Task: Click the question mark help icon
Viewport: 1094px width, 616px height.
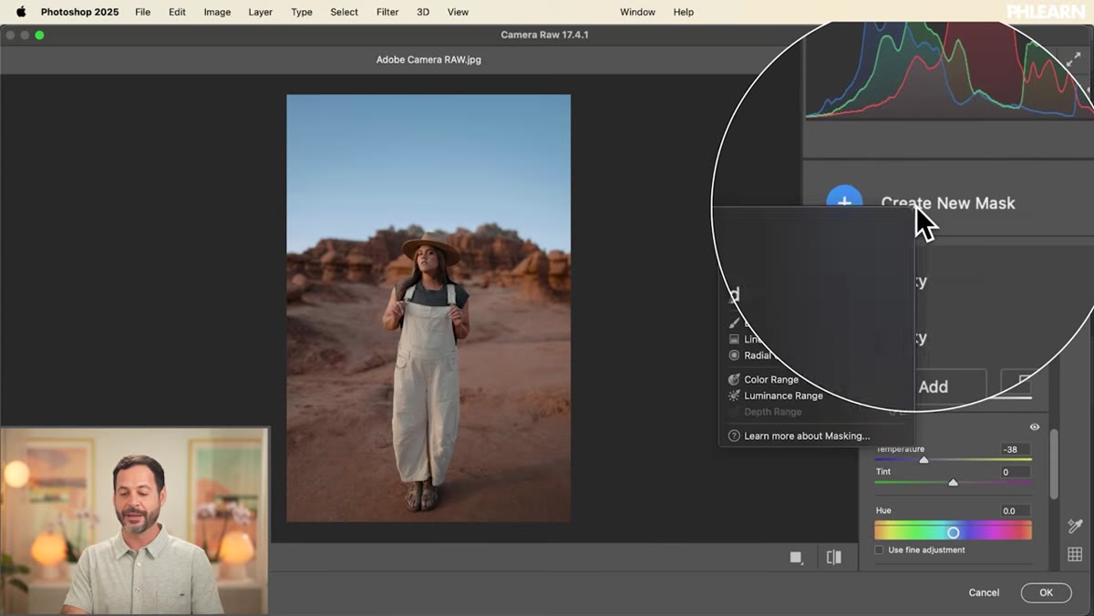Action: click(x=734, y=436)
